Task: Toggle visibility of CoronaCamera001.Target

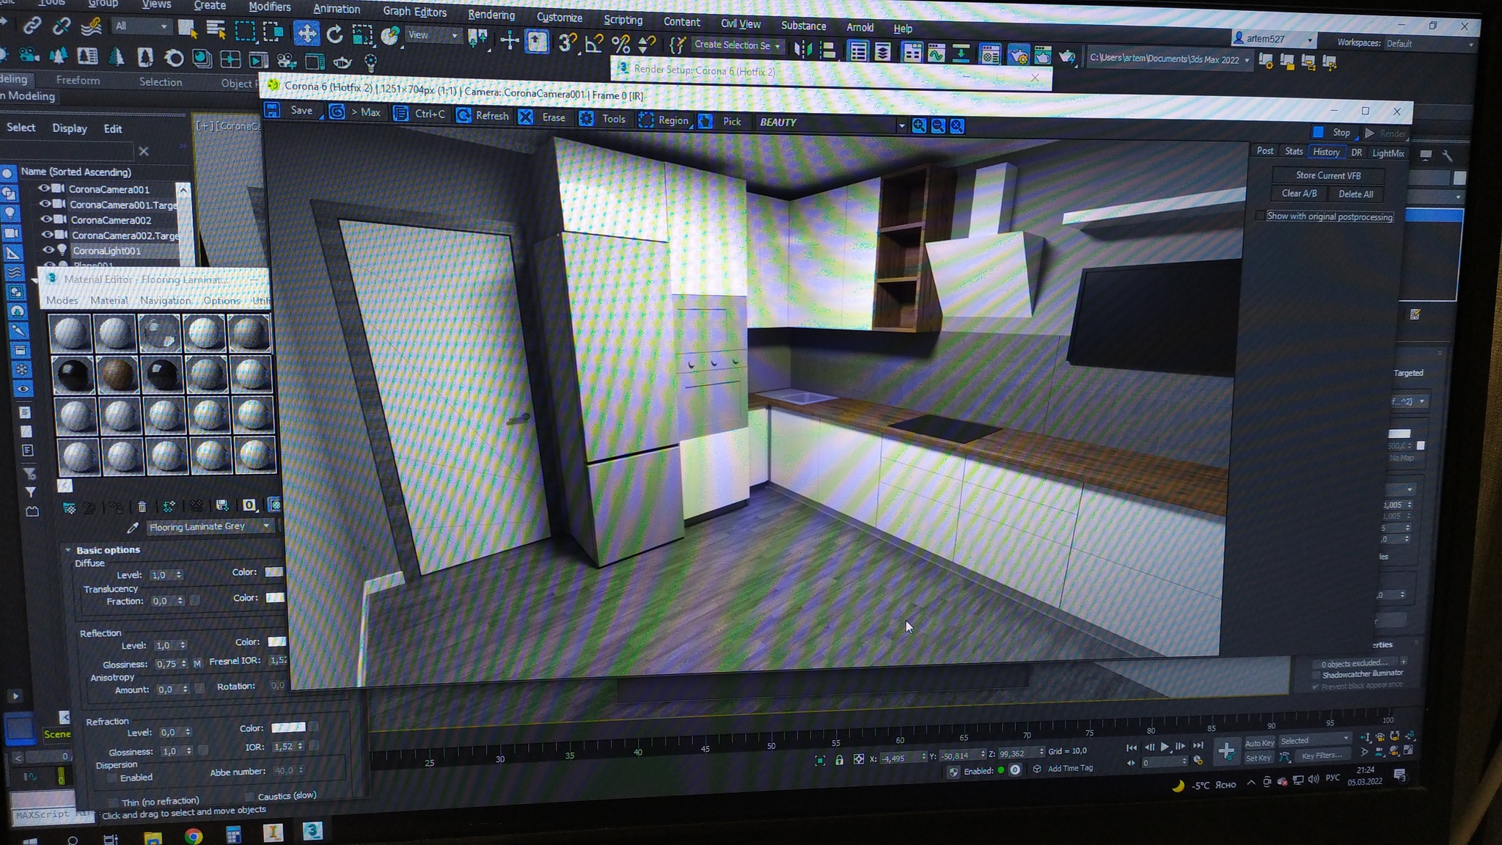Action: click(45, 204)
